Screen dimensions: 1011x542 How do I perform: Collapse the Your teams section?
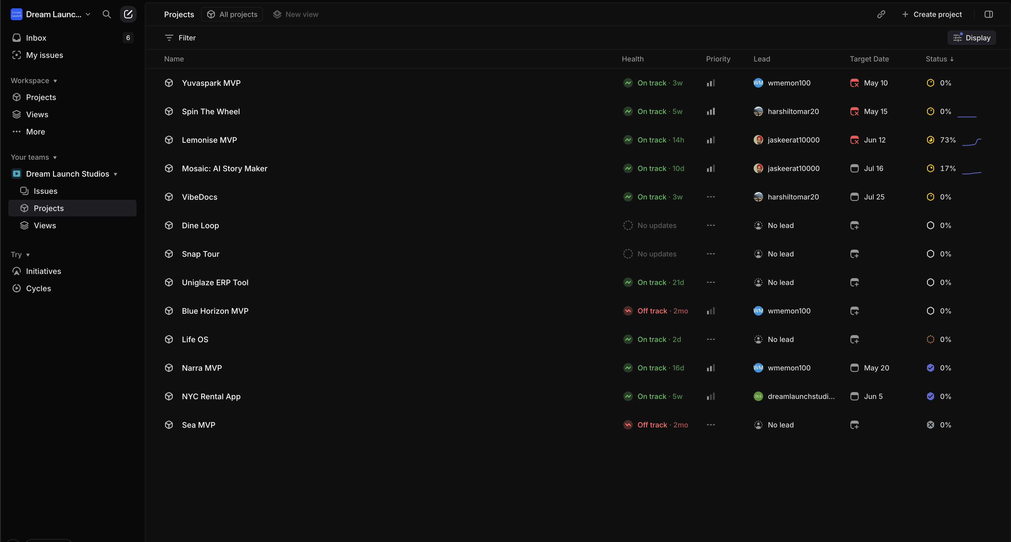[x=34, y=157]
